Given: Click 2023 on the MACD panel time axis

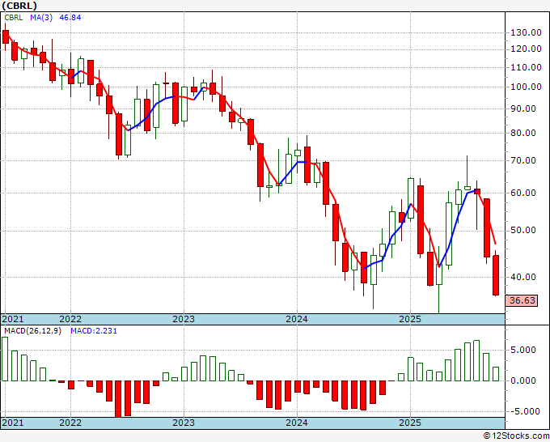Looking at the screenshot, I should pyautogui.click(x=184, y=423).
